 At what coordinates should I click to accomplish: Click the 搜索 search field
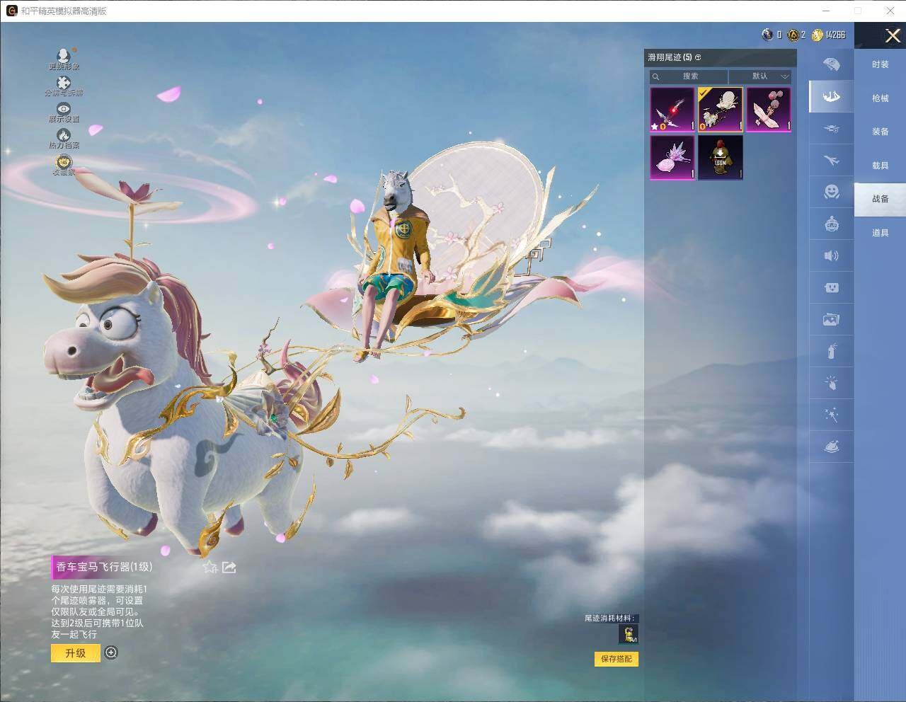689,76
